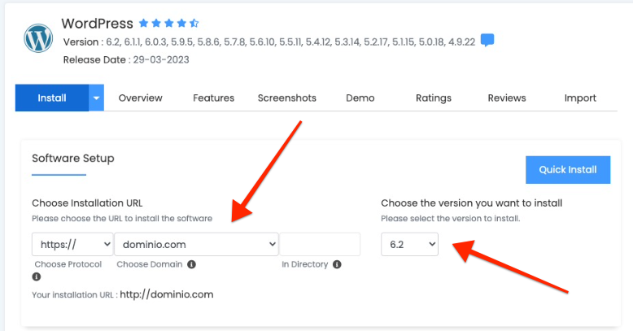Focus the In Directory input field
The image size is (633, 331).
tap(320, 244)
